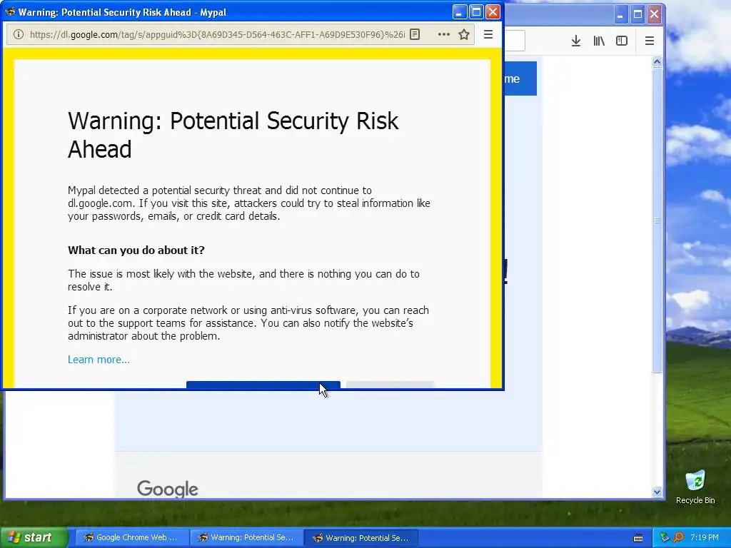The height and width of the screenshot is (548, 731).
Task: Click the Warning: Potential Security Risk Ahead heading
Action: (233, 135)
